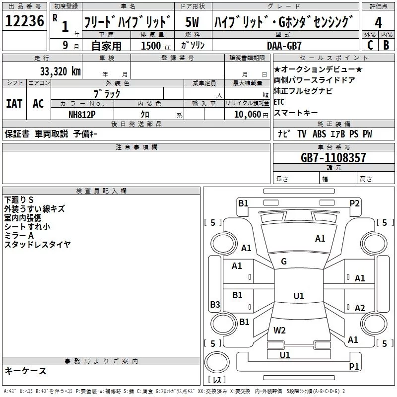Select the vehicle history value 自家用
397x397 pixels.
click(x=106, y=46)
